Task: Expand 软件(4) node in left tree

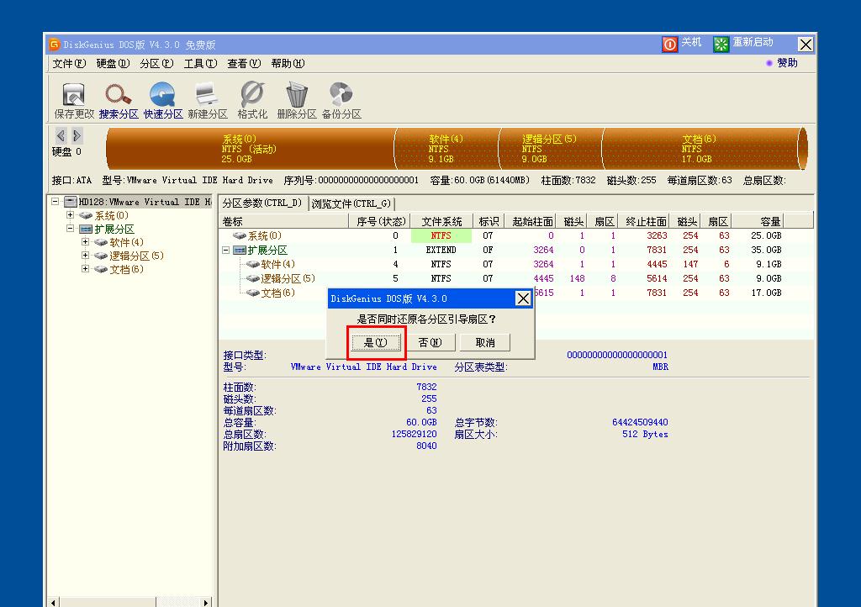Action: coord(85,242)
